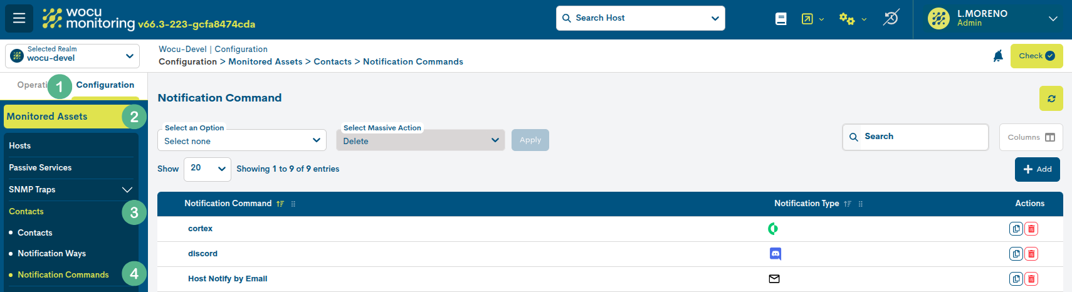
Task: Open the Select Massive Action dropdown
Action: 420,140
